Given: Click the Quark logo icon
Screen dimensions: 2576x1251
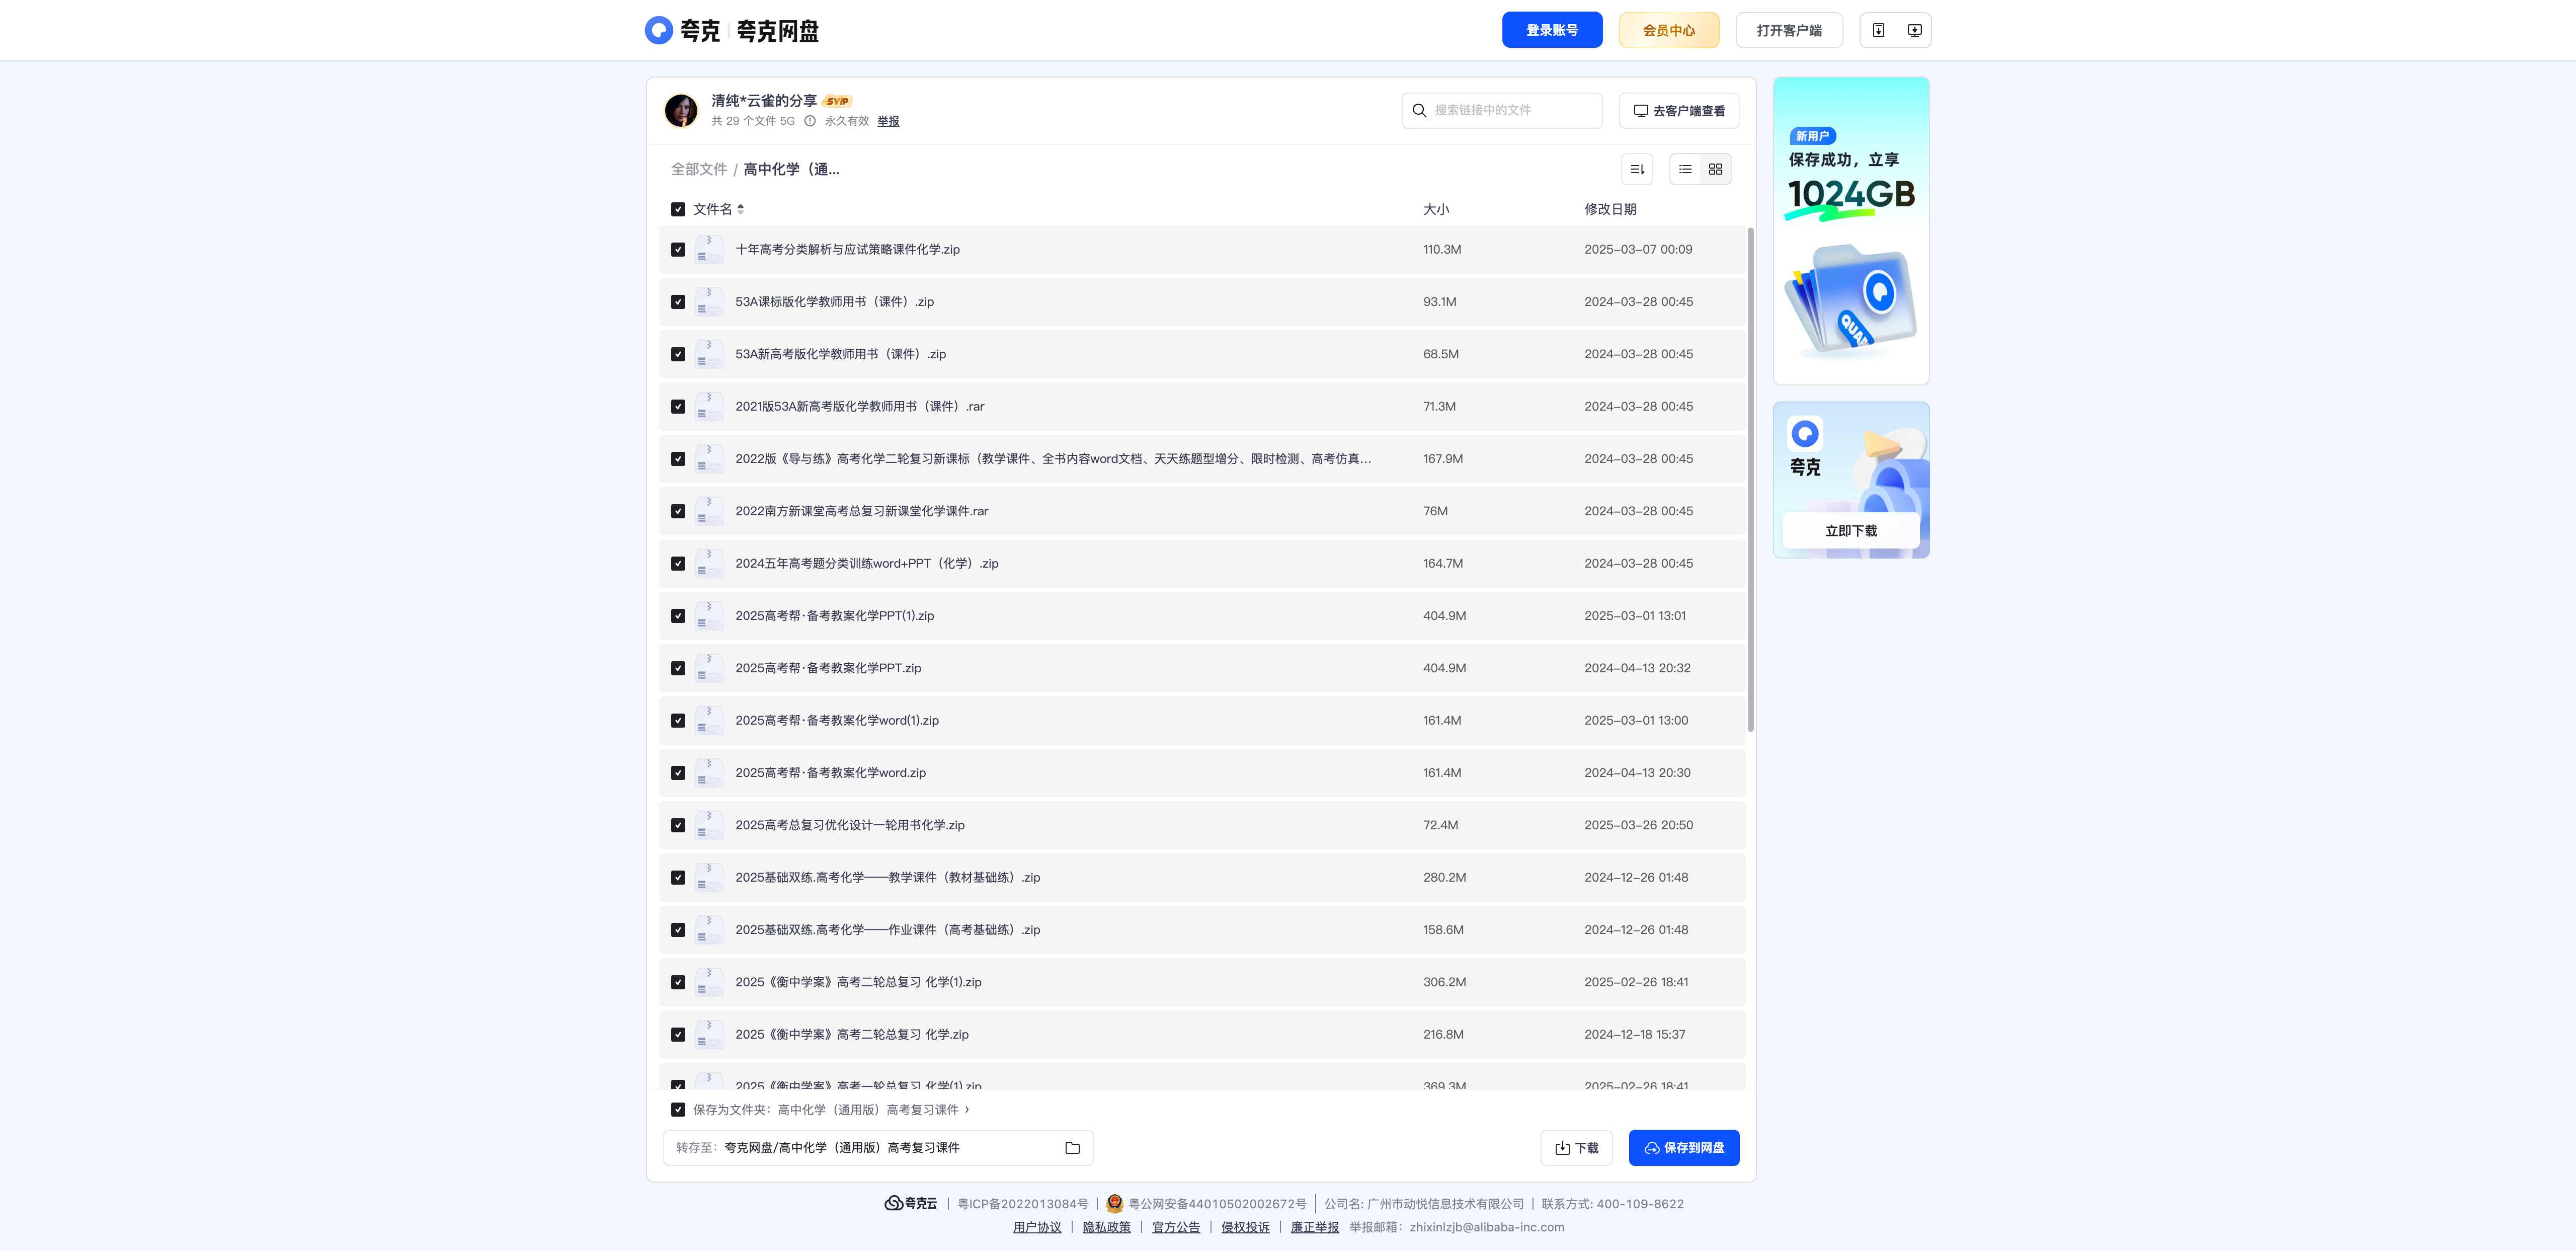Looking at the screenshot, I should (x=658, y=30).
